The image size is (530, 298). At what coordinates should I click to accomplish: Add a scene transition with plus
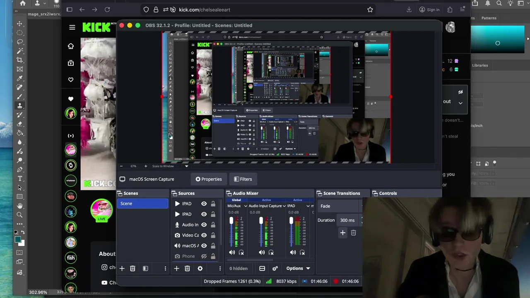tap(342, 233)
